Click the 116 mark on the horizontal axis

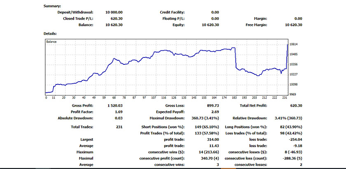coord(164,98)
